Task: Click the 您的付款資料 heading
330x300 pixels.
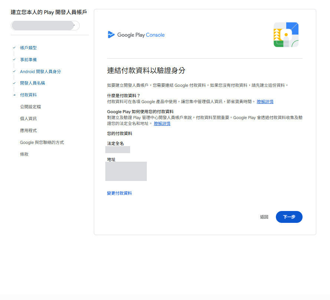Action: (119, 133)
